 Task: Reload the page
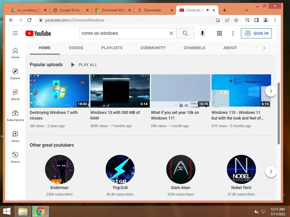click(x=29, y=20)
